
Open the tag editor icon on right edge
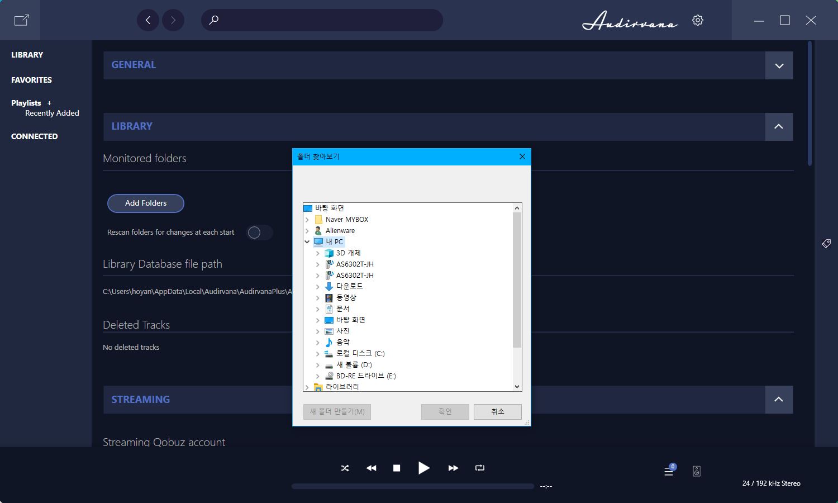826,243
